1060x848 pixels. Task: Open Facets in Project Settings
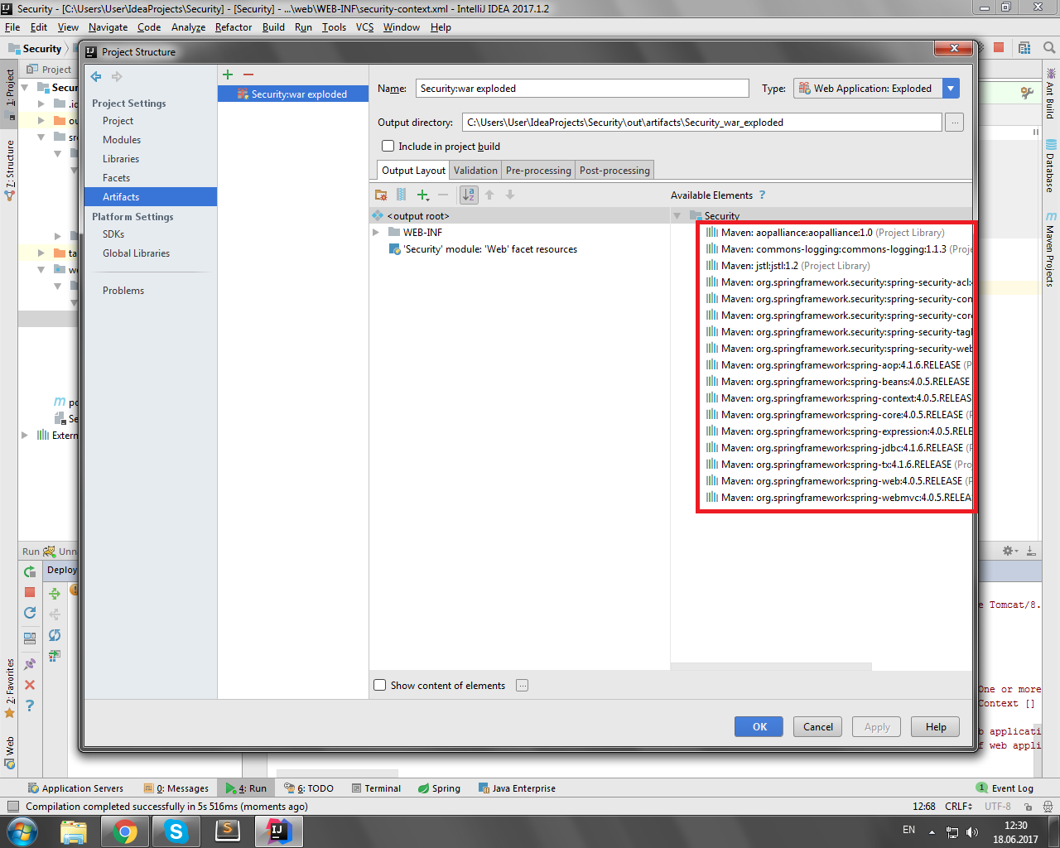pyautogui.click(x=116, y=178)
